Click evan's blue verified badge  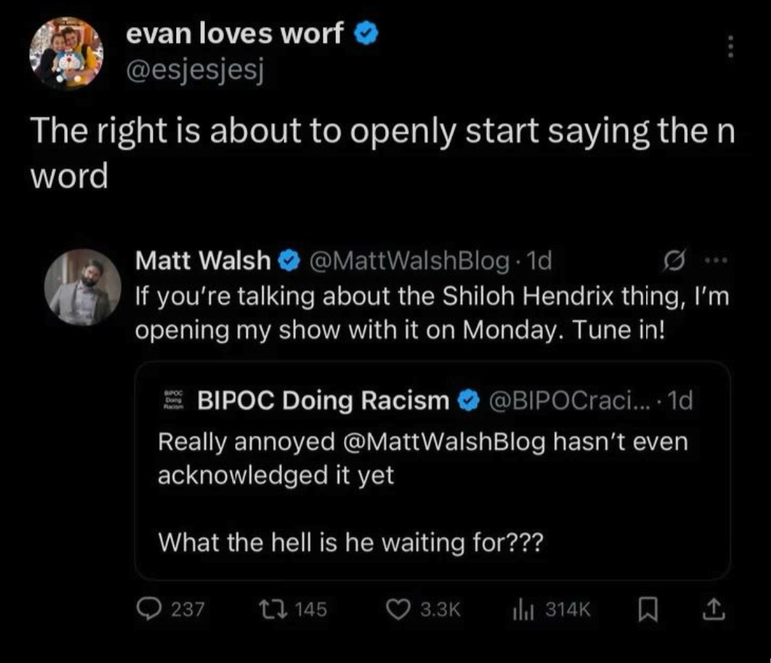[367, 35]
